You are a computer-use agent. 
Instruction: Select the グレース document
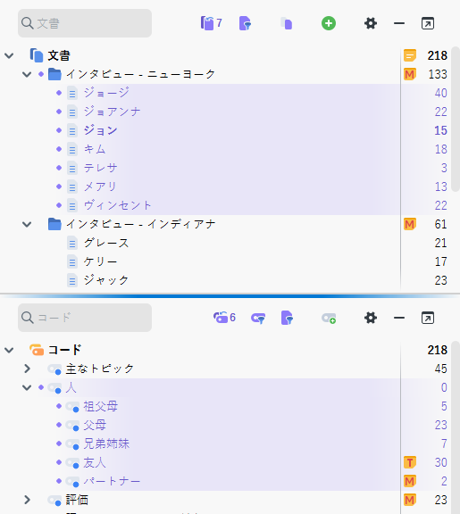point(106,243)
